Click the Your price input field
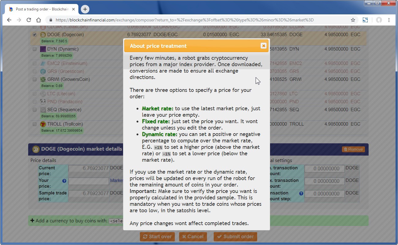 [89, 181]
